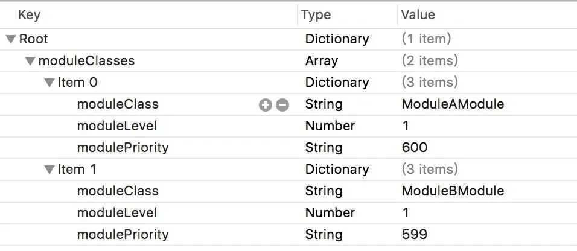Click the Value column header
Viewport: 577px width, 251px height.
(418, 15)
